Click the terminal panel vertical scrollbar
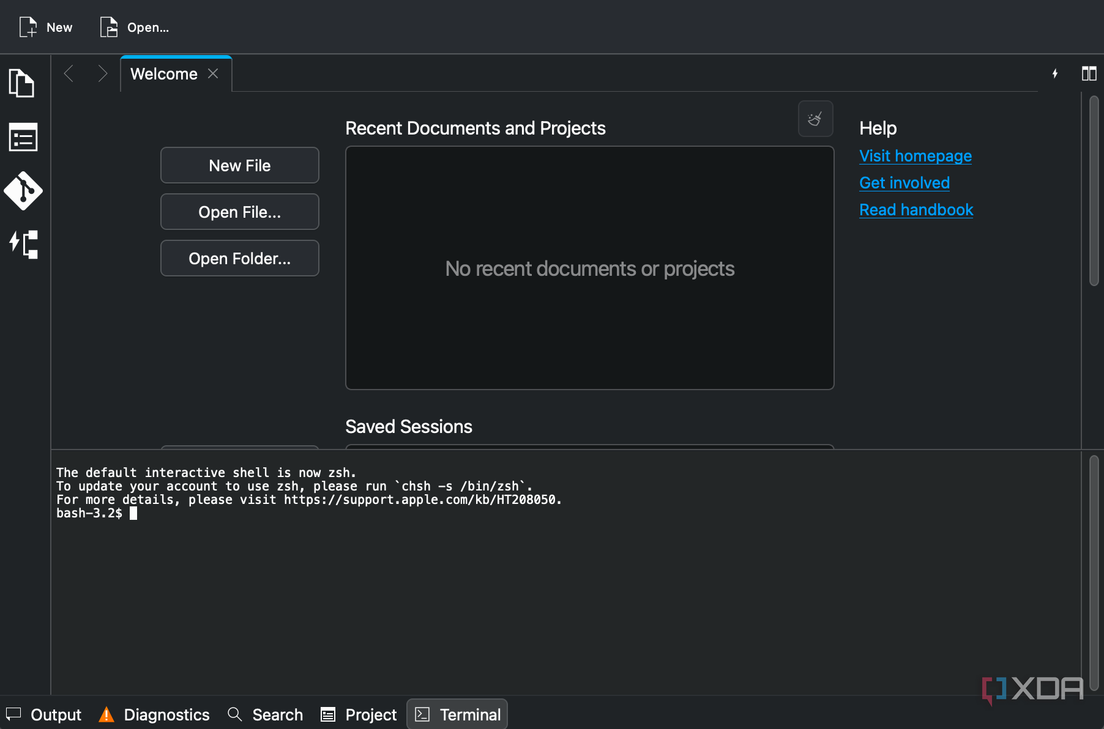 pos(1094,573)
